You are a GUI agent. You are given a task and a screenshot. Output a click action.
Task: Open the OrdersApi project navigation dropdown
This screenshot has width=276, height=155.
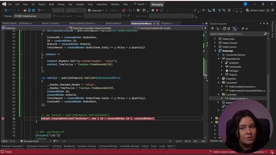35,28
